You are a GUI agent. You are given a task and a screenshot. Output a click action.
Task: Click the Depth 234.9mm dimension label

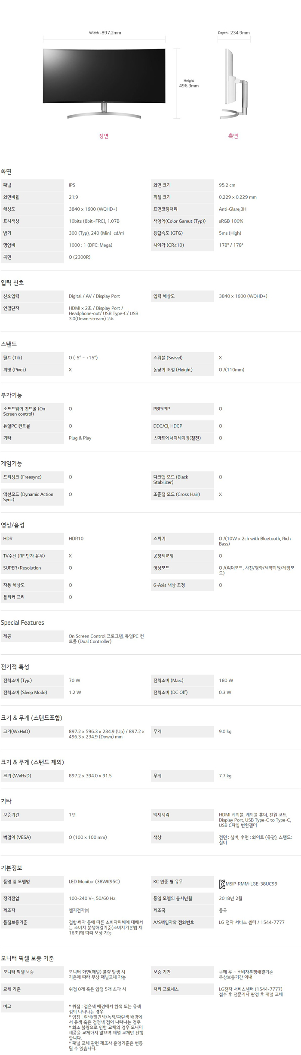[233, 33]
